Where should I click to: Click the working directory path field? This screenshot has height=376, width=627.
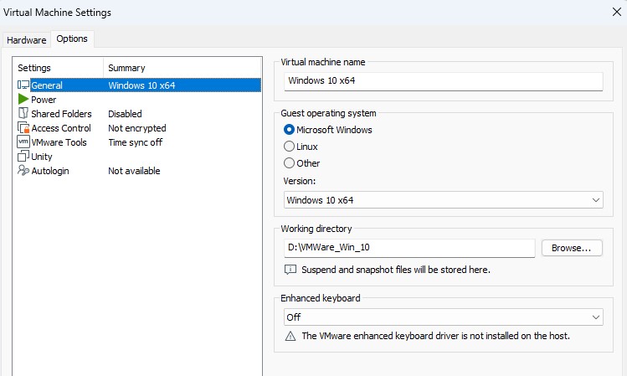[409, 248]
